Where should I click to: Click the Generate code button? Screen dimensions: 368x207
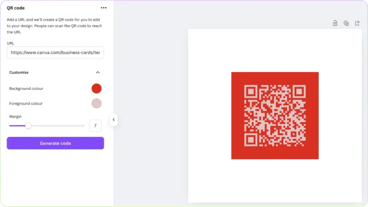[55, 143]
